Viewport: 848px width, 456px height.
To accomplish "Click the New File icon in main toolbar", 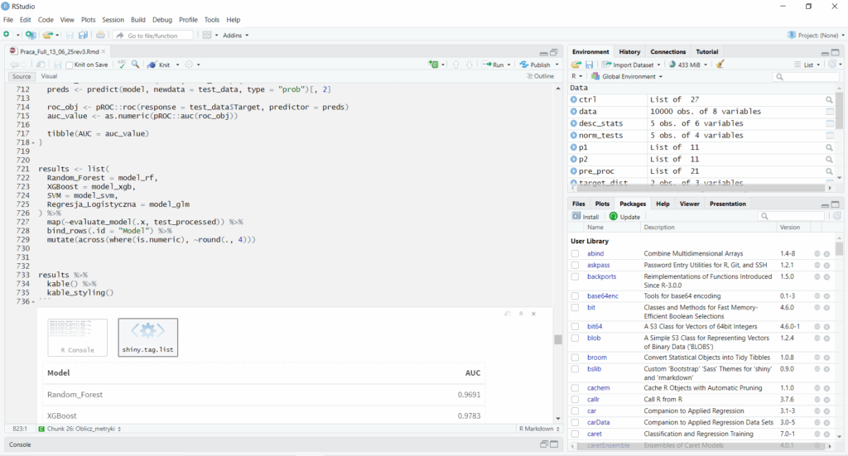I will pos(7,35).
